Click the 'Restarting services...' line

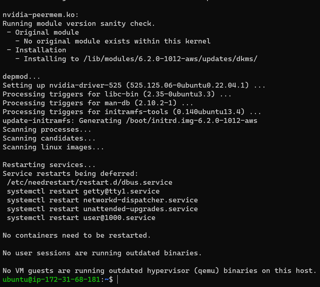(49, 165)
